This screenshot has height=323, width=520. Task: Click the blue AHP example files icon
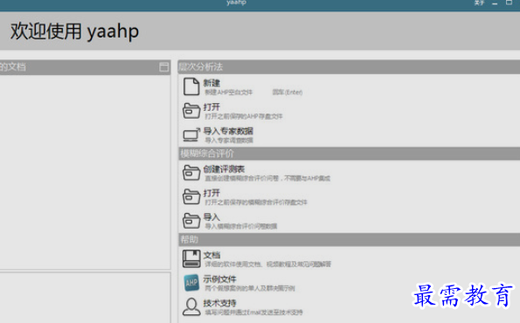tap(191, 283)
